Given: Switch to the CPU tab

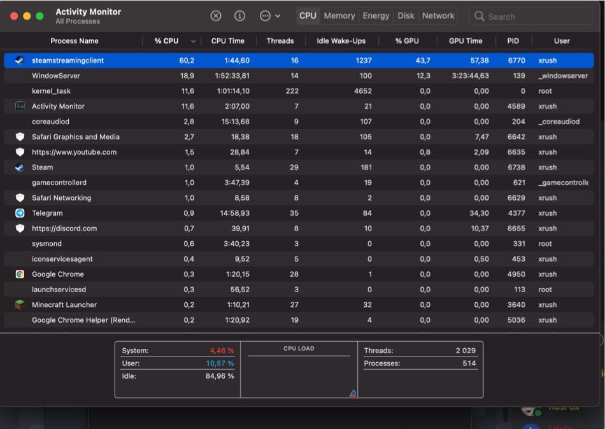Looking at the screenshot, I should pos(308,16).
